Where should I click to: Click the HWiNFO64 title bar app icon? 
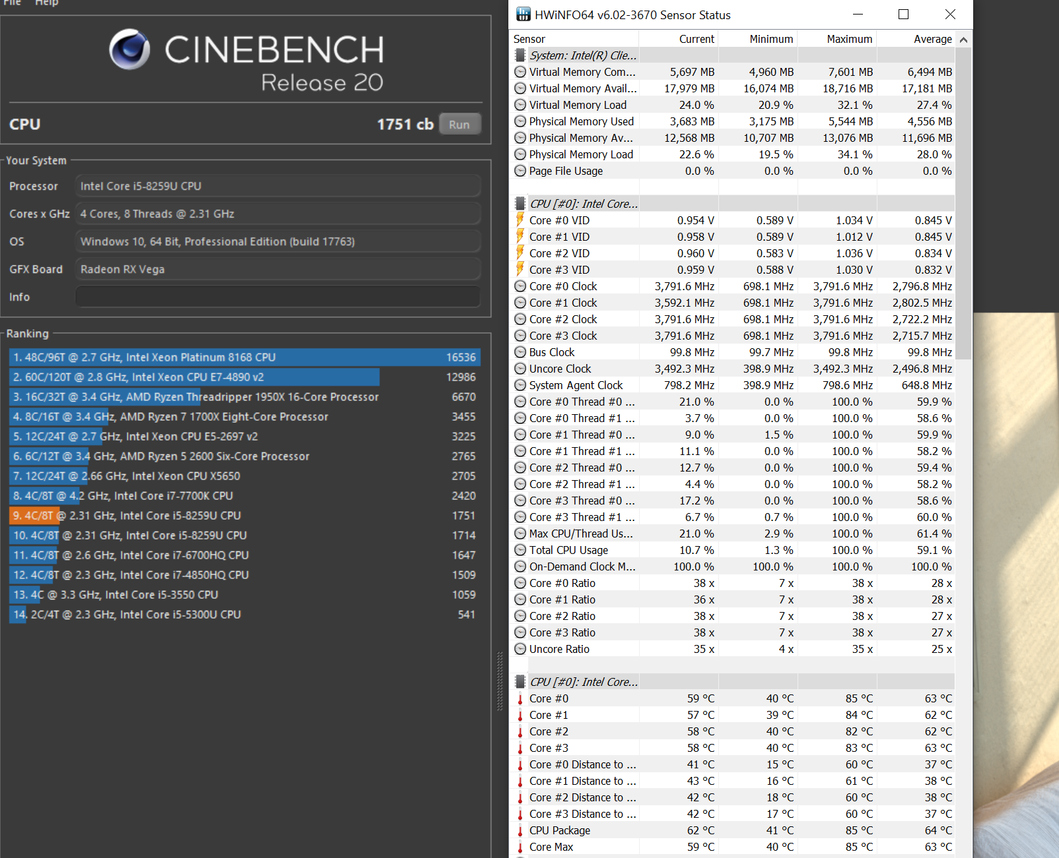[x=523, y=15]
